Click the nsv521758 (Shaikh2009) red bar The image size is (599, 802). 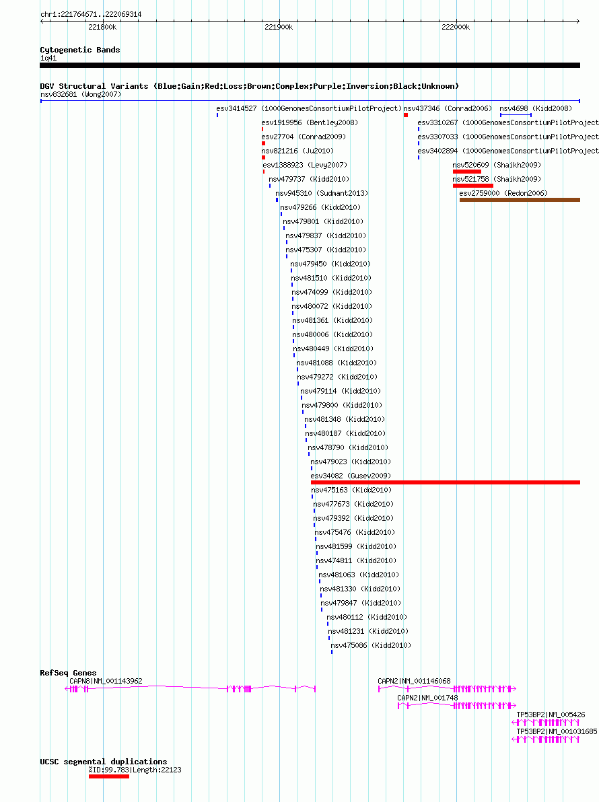tap(473, 186)
